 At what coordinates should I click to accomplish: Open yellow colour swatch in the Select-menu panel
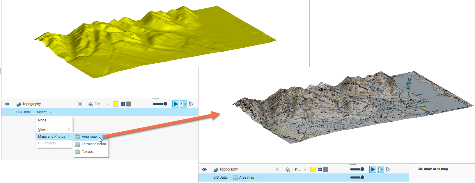pos(116,104)
